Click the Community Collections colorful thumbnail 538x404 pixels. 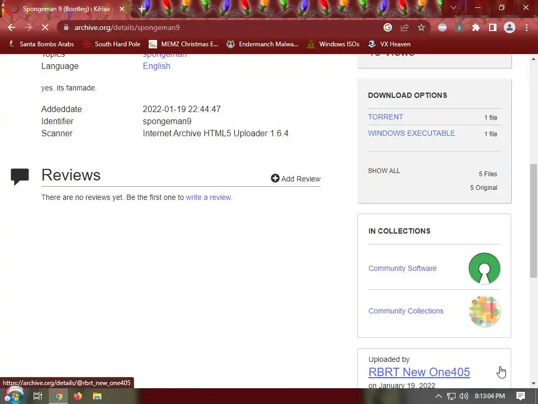484,311
